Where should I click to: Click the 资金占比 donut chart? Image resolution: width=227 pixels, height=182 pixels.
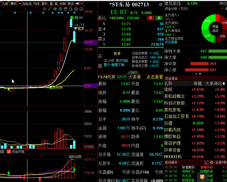[215, 28]
